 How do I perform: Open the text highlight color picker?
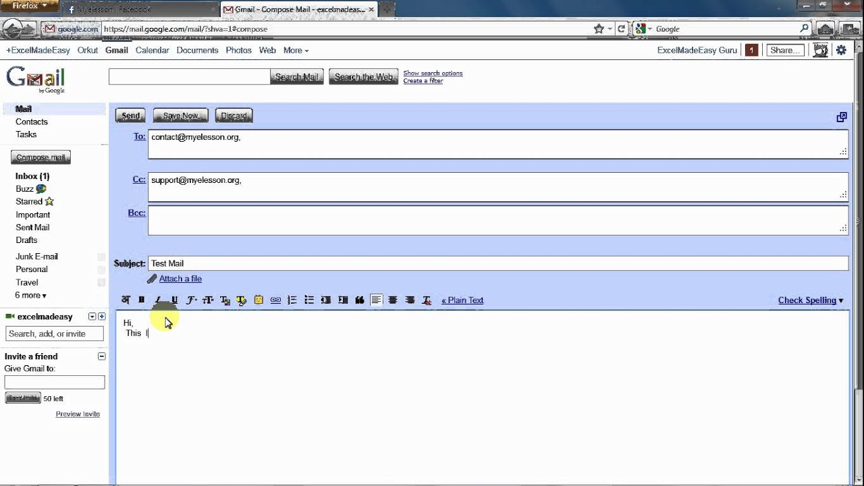tap(242, 300)
